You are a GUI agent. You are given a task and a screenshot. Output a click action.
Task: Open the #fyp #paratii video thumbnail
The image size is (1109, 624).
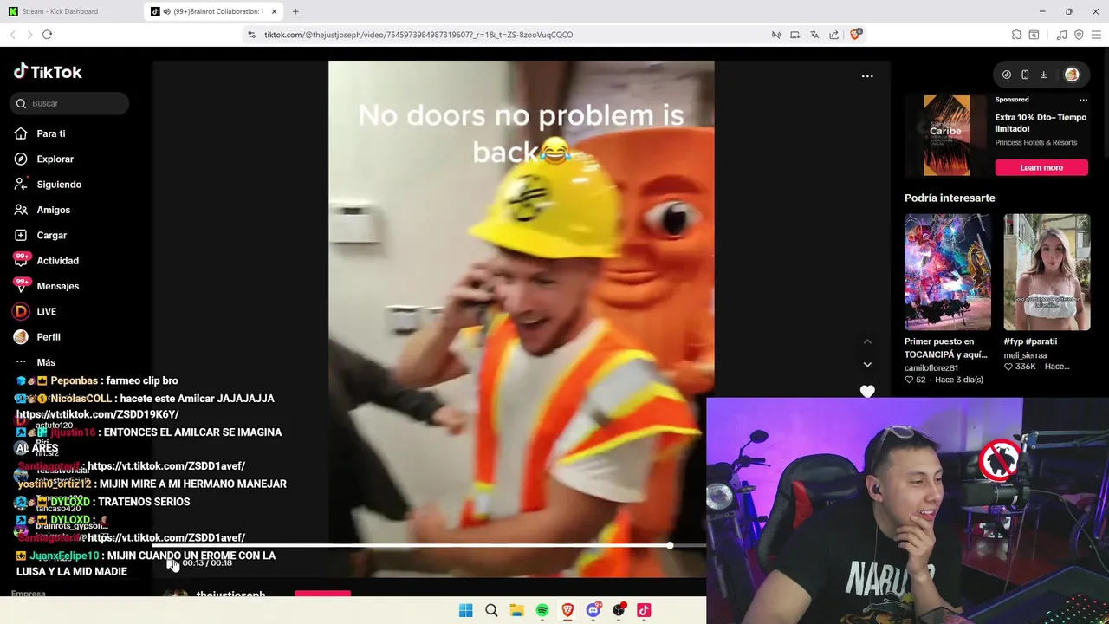point(1047,272)
